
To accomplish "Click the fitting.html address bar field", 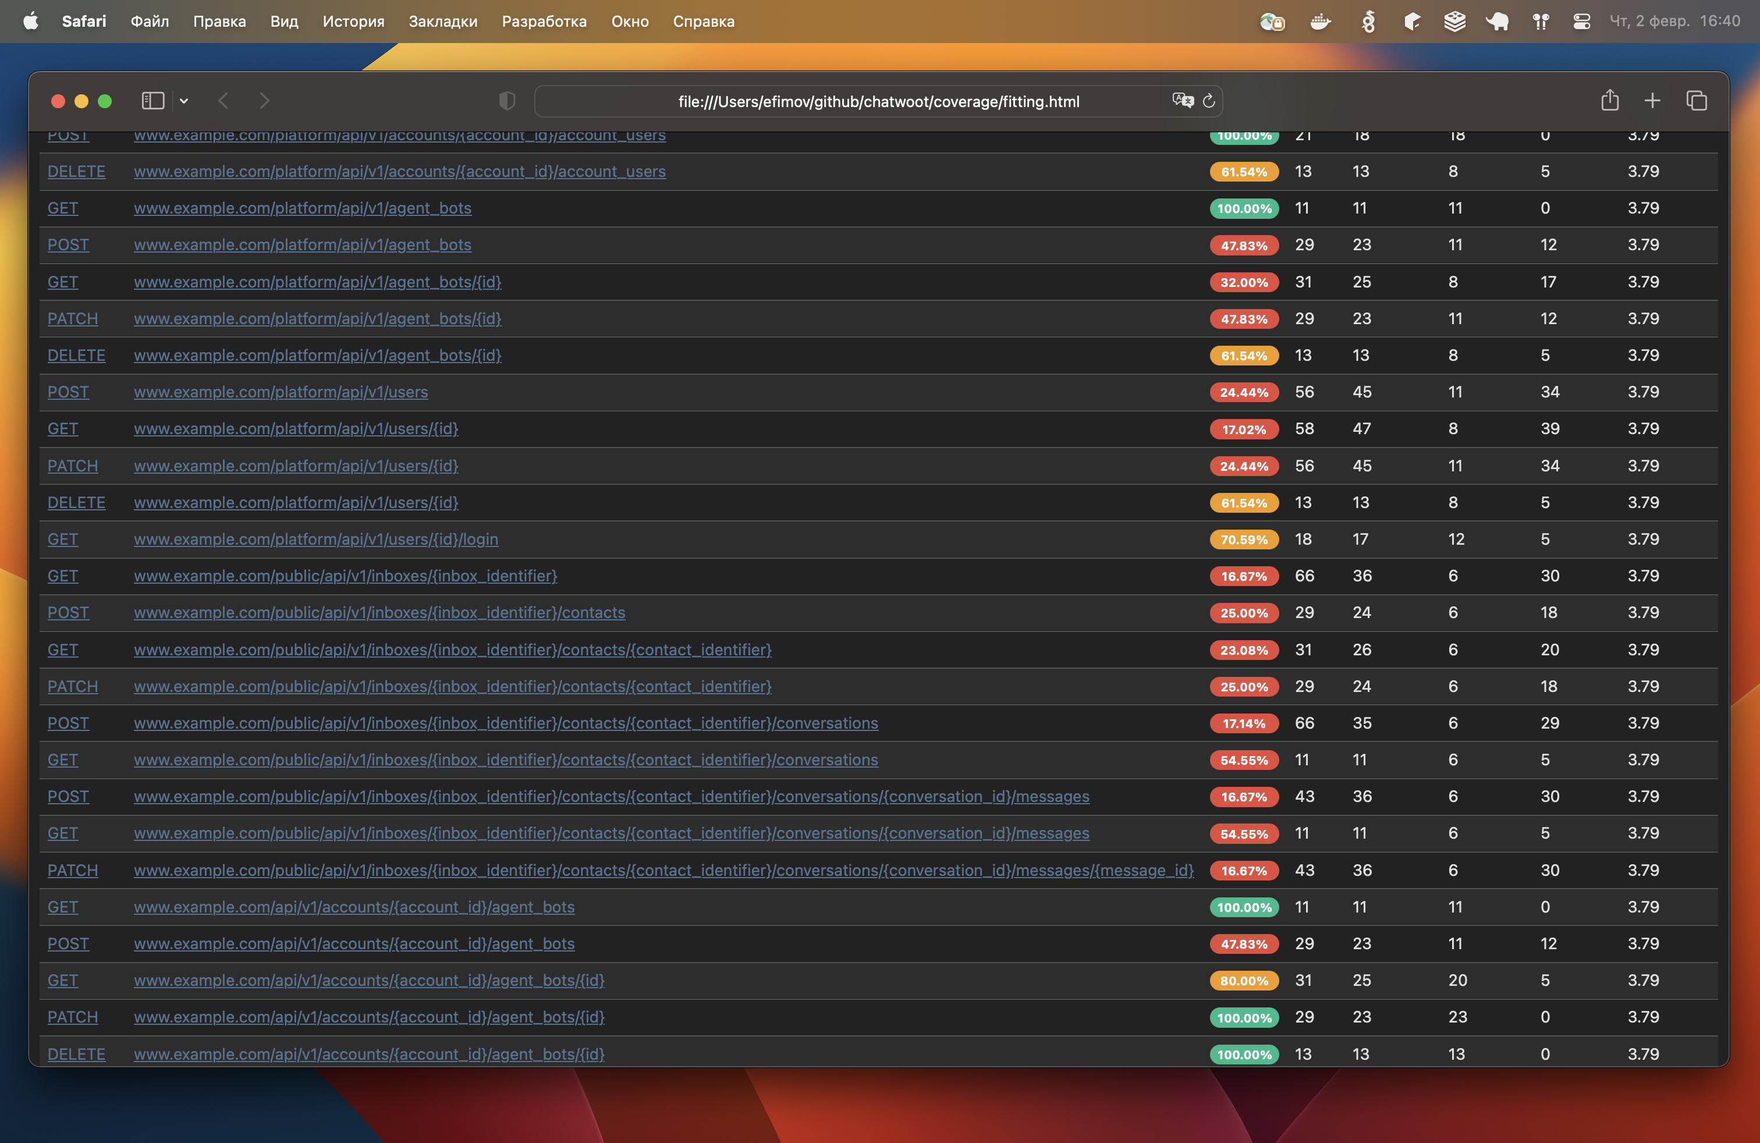I will [878, 101].
